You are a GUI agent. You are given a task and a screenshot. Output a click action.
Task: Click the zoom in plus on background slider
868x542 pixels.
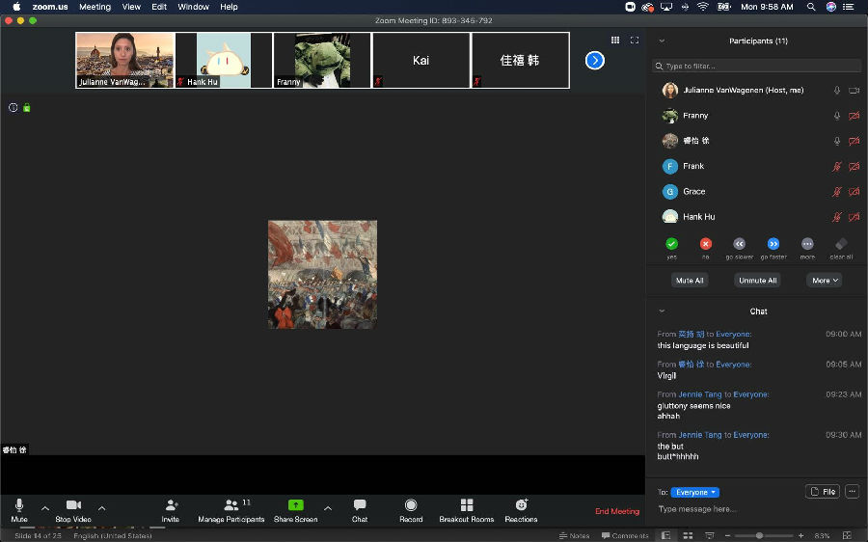800,535
